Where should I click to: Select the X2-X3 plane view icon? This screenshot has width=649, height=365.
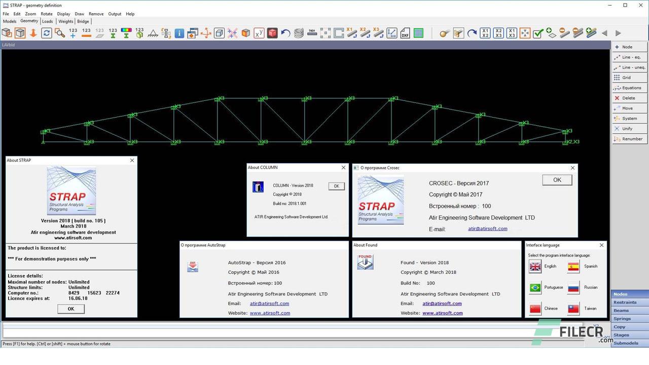point(498,33)
